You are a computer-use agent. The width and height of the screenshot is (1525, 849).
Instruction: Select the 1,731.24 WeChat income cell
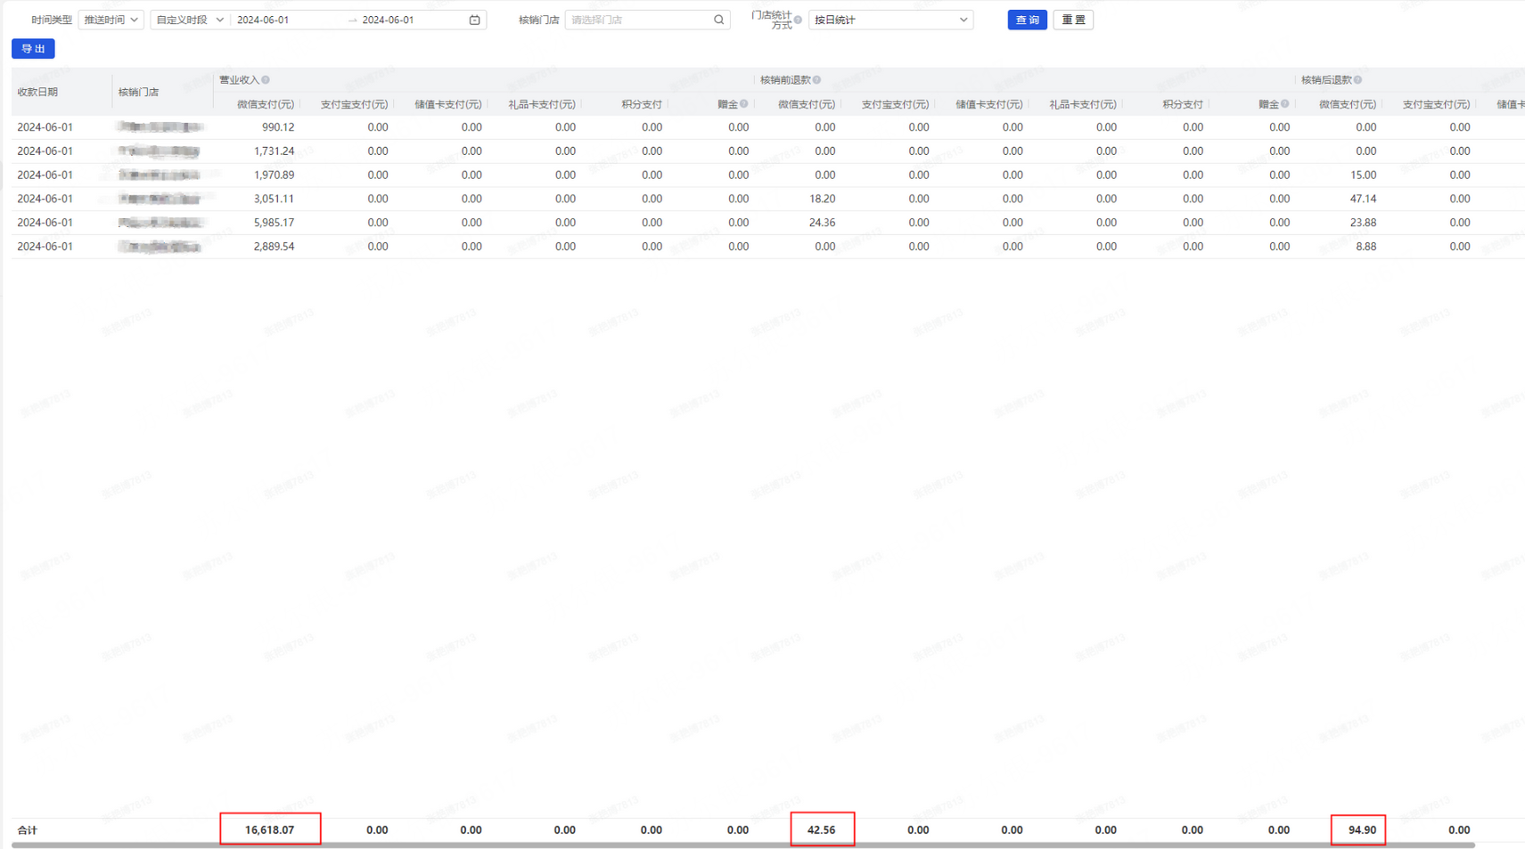pyautogui.click(x=274, y=151)
